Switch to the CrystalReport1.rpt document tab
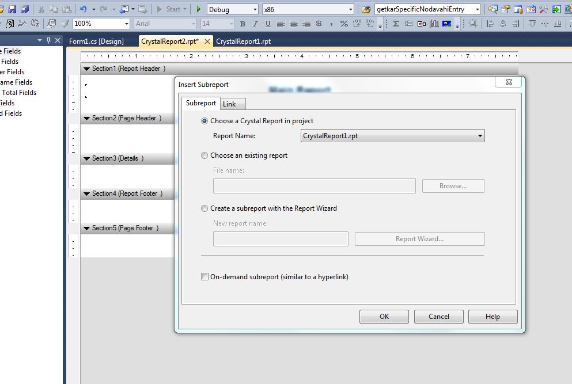 243,41
